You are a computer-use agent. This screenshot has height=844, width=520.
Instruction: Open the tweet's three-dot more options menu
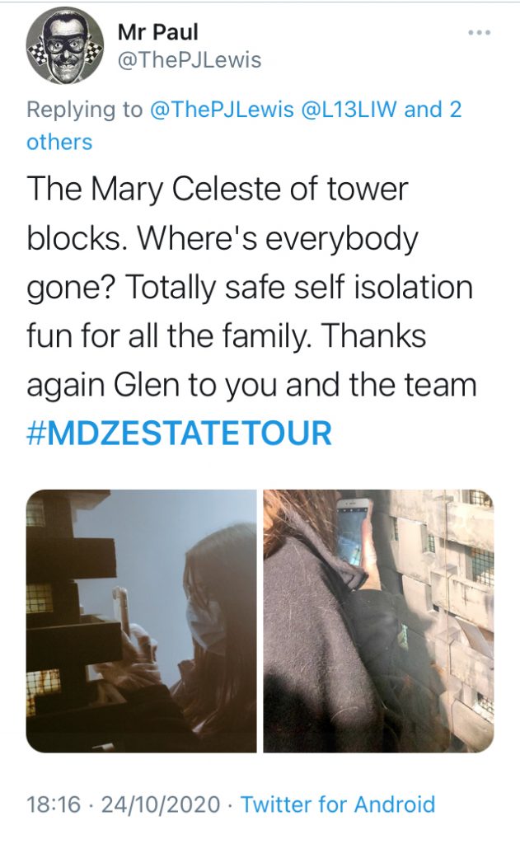pos(479,33)
